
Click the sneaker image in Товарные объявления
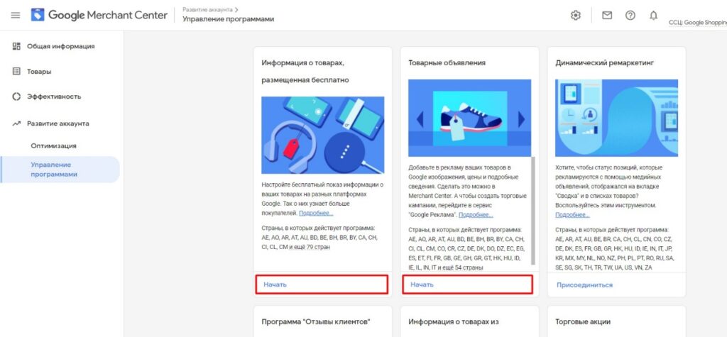(x=470, y=118)
